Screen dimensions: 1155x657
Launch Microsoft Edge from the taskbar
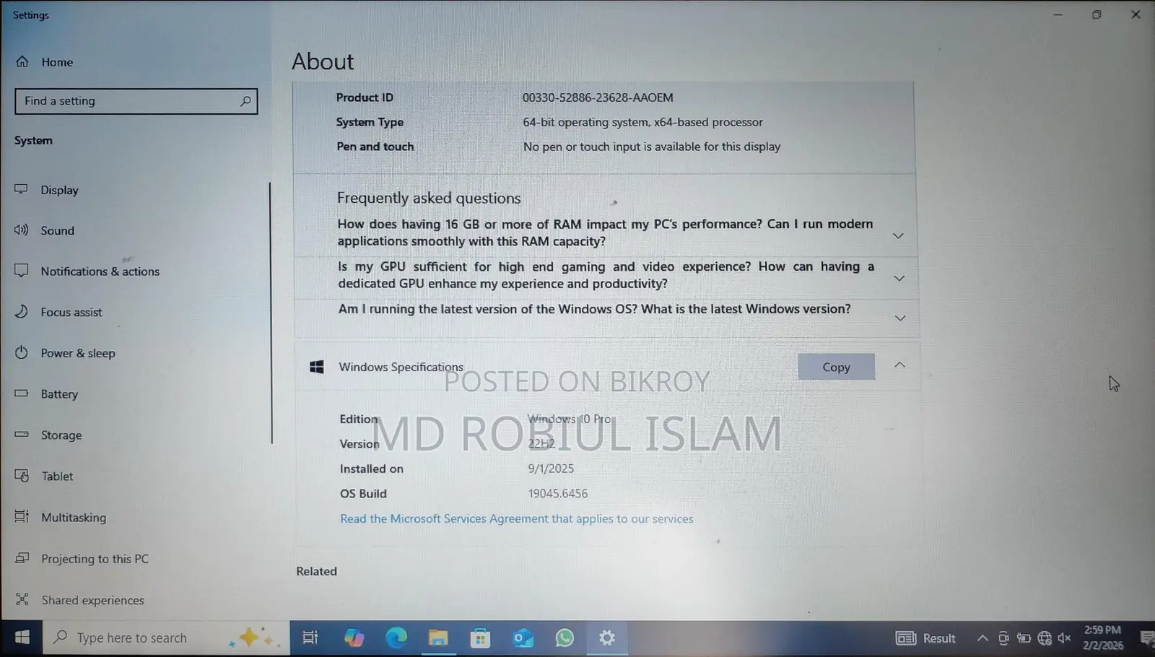[396, 638]
